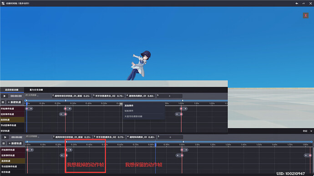Click the start-event plus at 0.00s in 00:00:82 panel
This screenshot has width=314, height=176.
tap(32, 150)
